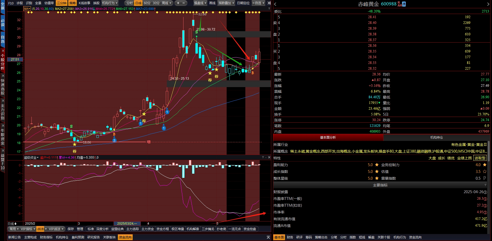Viewport: 492px width, 241px height.
Task: Open the 自选 dropdown
Action: click(x=258, y=3)
